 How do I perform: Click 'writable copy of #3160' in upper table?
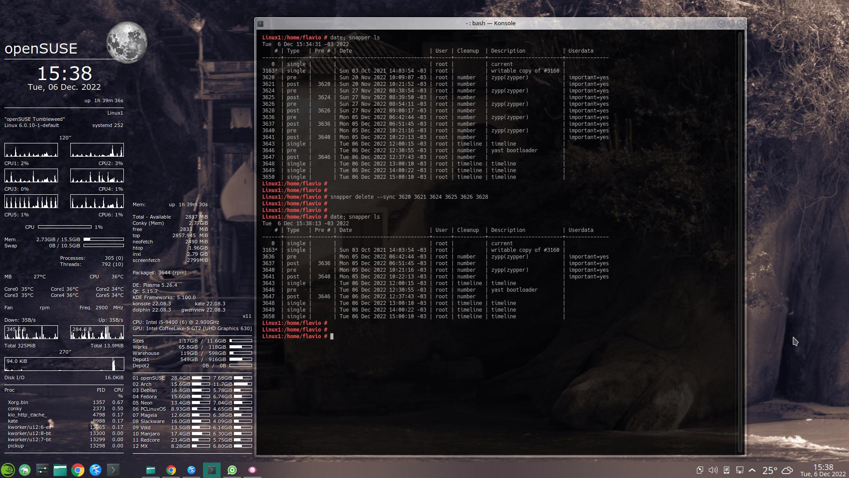click(x=525, y=71)
